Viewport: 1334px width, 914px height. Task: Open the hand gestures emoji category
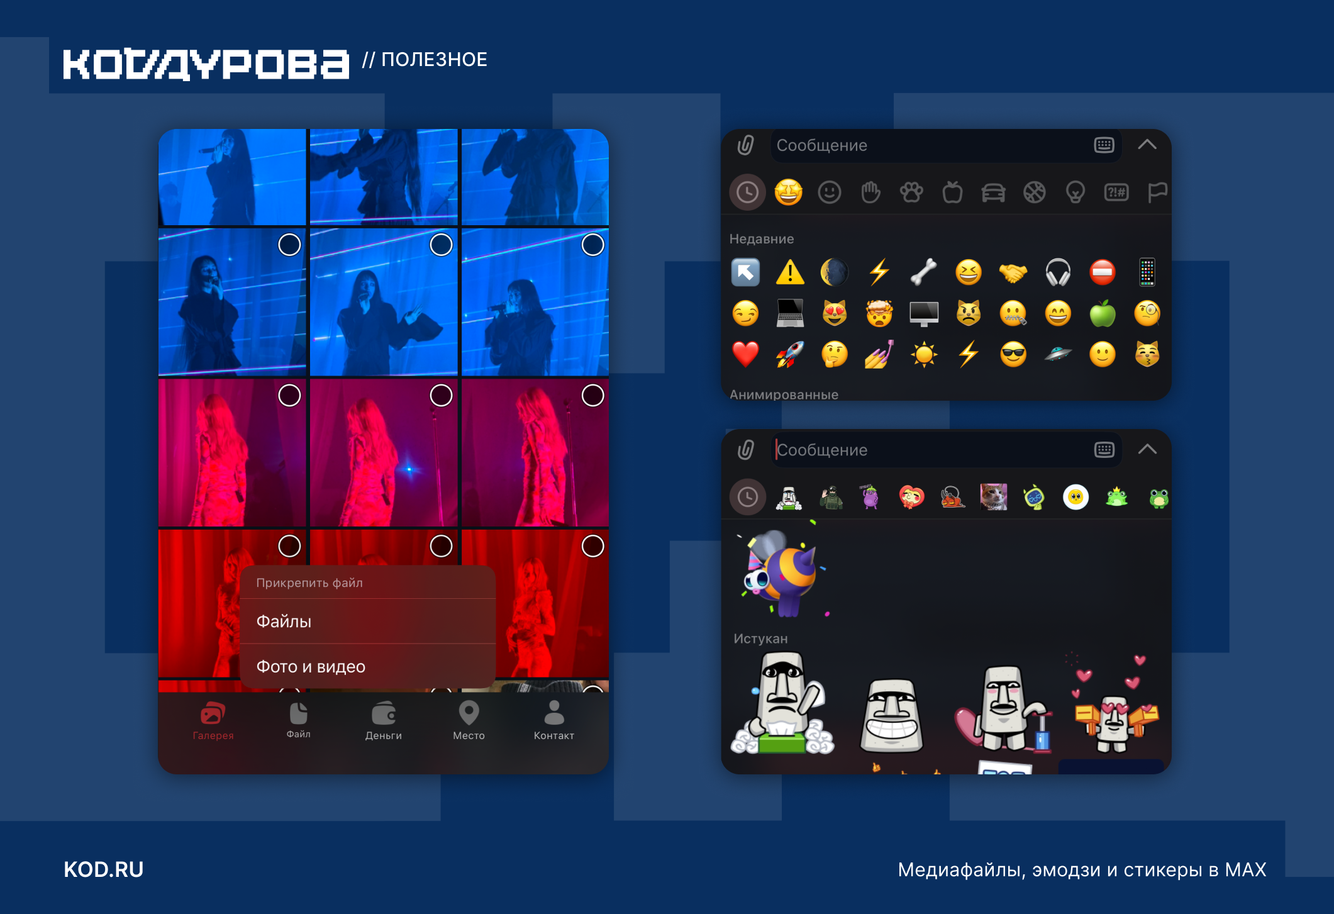(x=870, y=192)
